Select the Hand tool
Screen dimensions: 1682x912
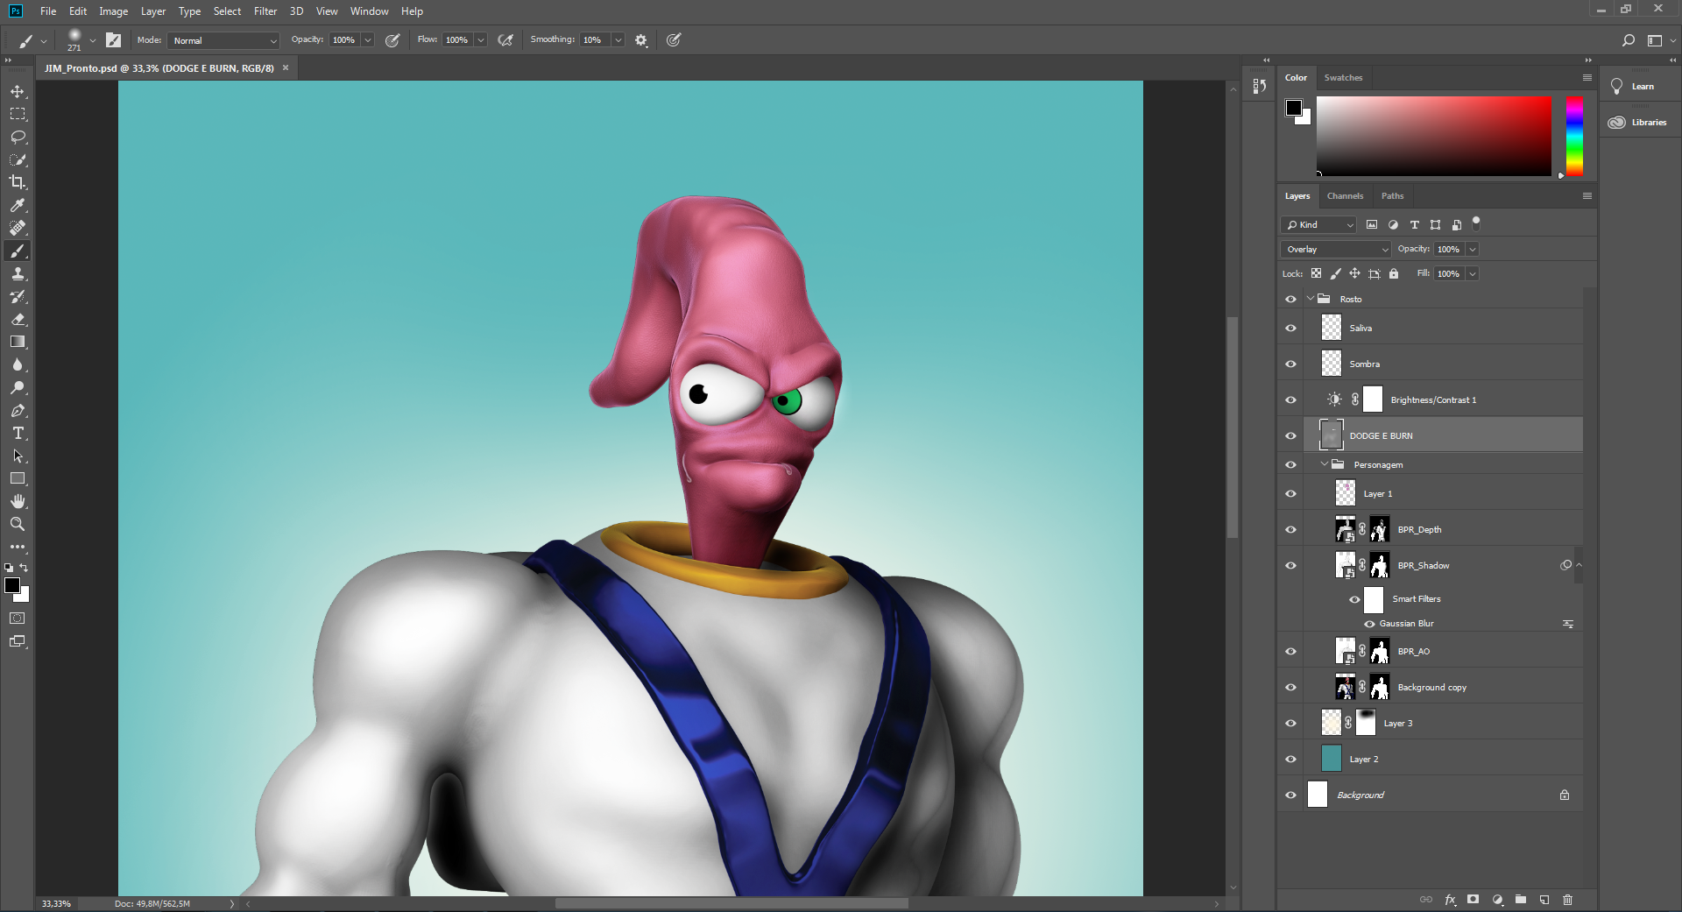(x=18, y=501)
